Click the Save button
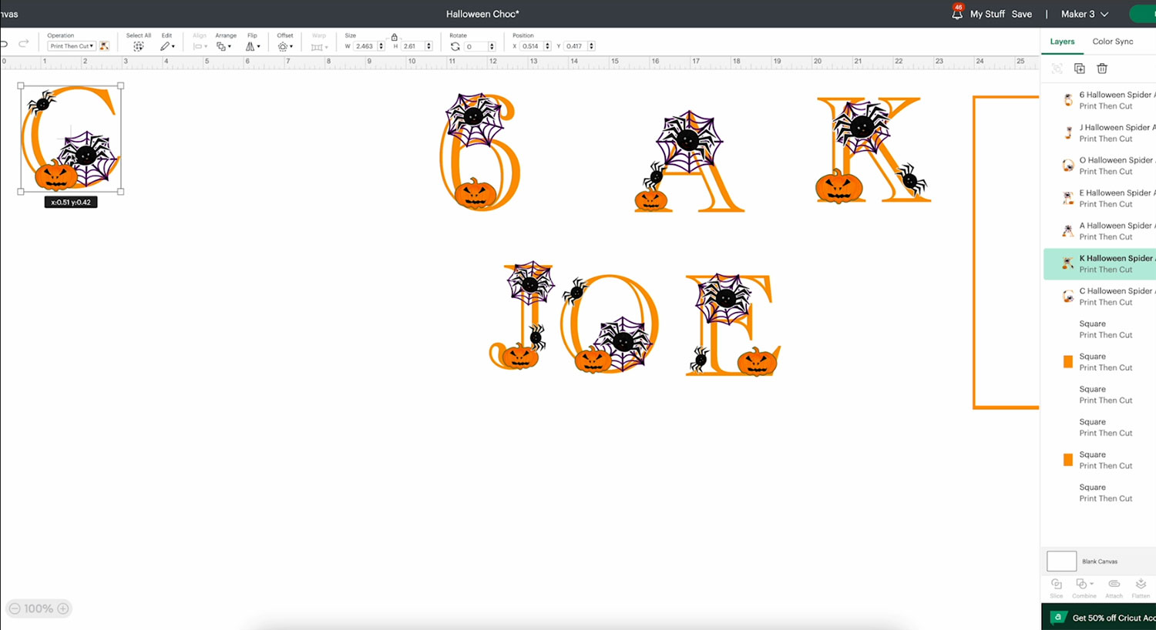This screenshot has height=630, width=1156. (x=1021, y=14)
